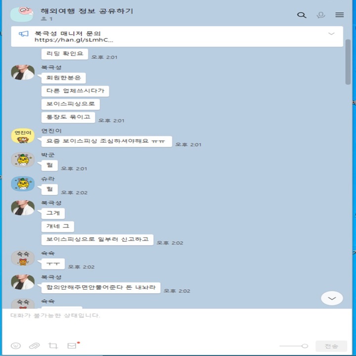Viewport: 356px width, 356px height.
Task: Click the message input field
Action: (x=177, y=323)
